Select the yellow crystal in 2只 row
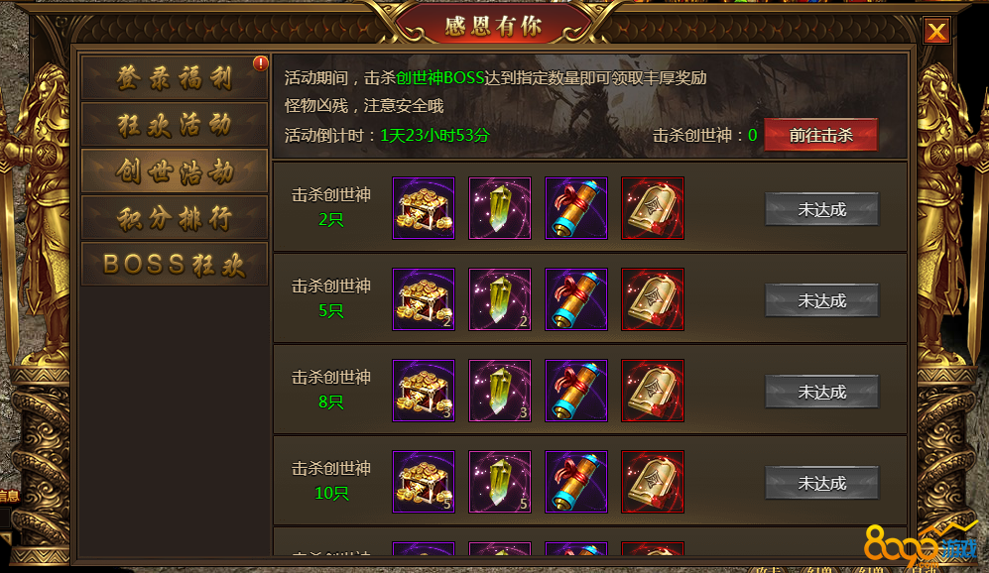Viewport: 989px width, 573px height. pos(500,208)
